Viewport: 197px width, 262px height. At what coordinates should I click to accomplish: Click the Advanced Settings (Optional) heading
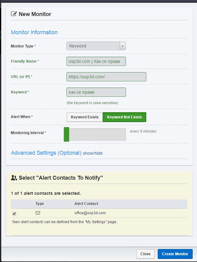(46, 153)
